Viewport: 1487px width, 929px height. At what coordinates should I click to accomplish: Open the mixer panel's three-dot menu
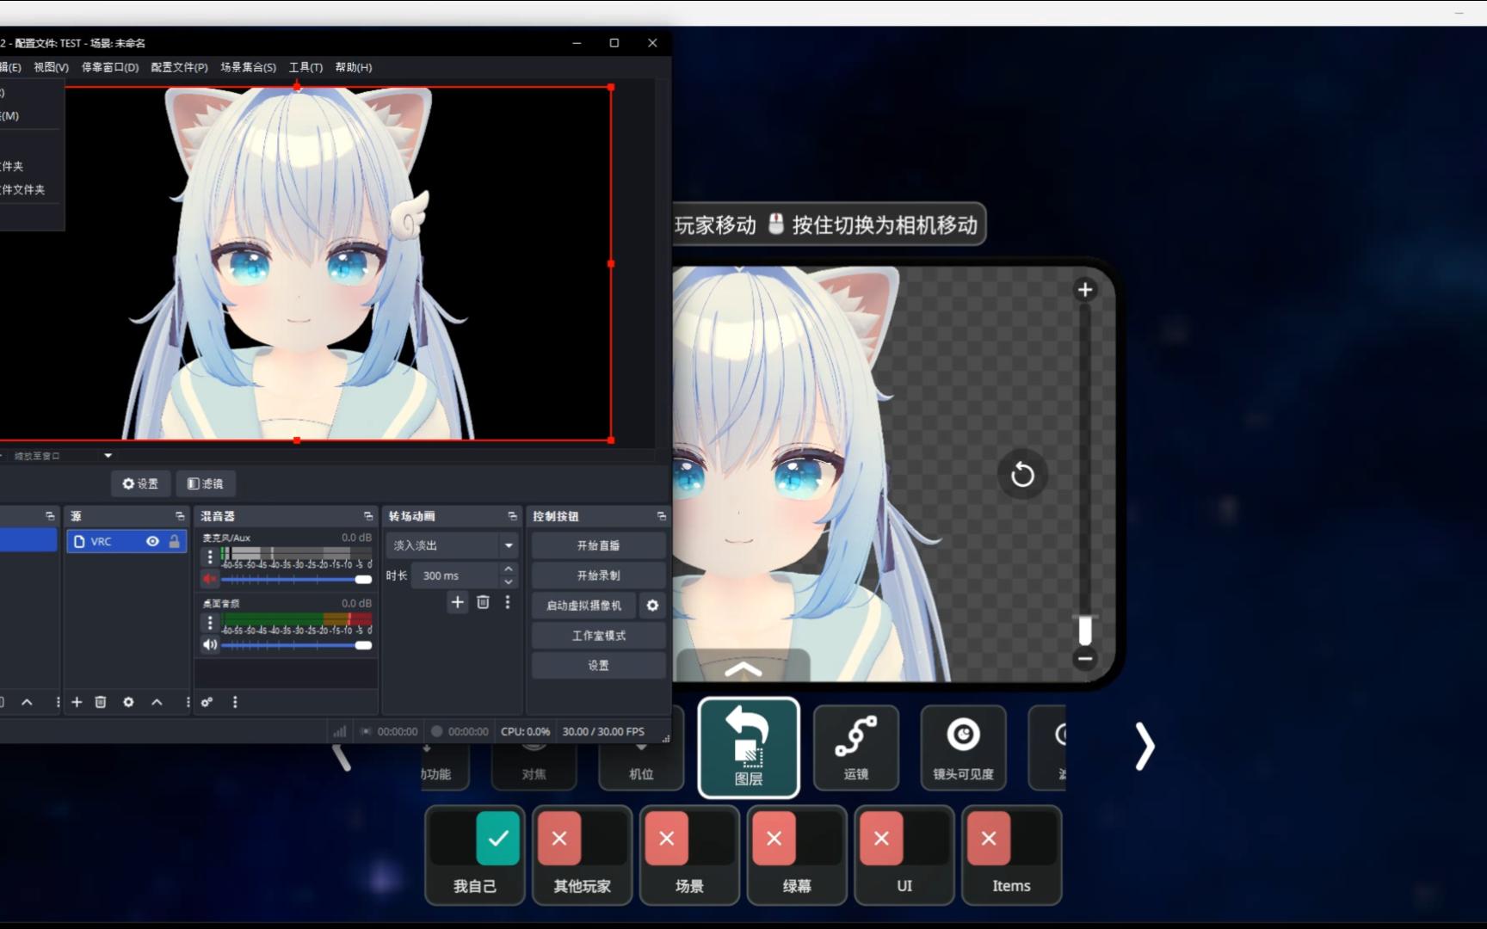pos(235,702)
